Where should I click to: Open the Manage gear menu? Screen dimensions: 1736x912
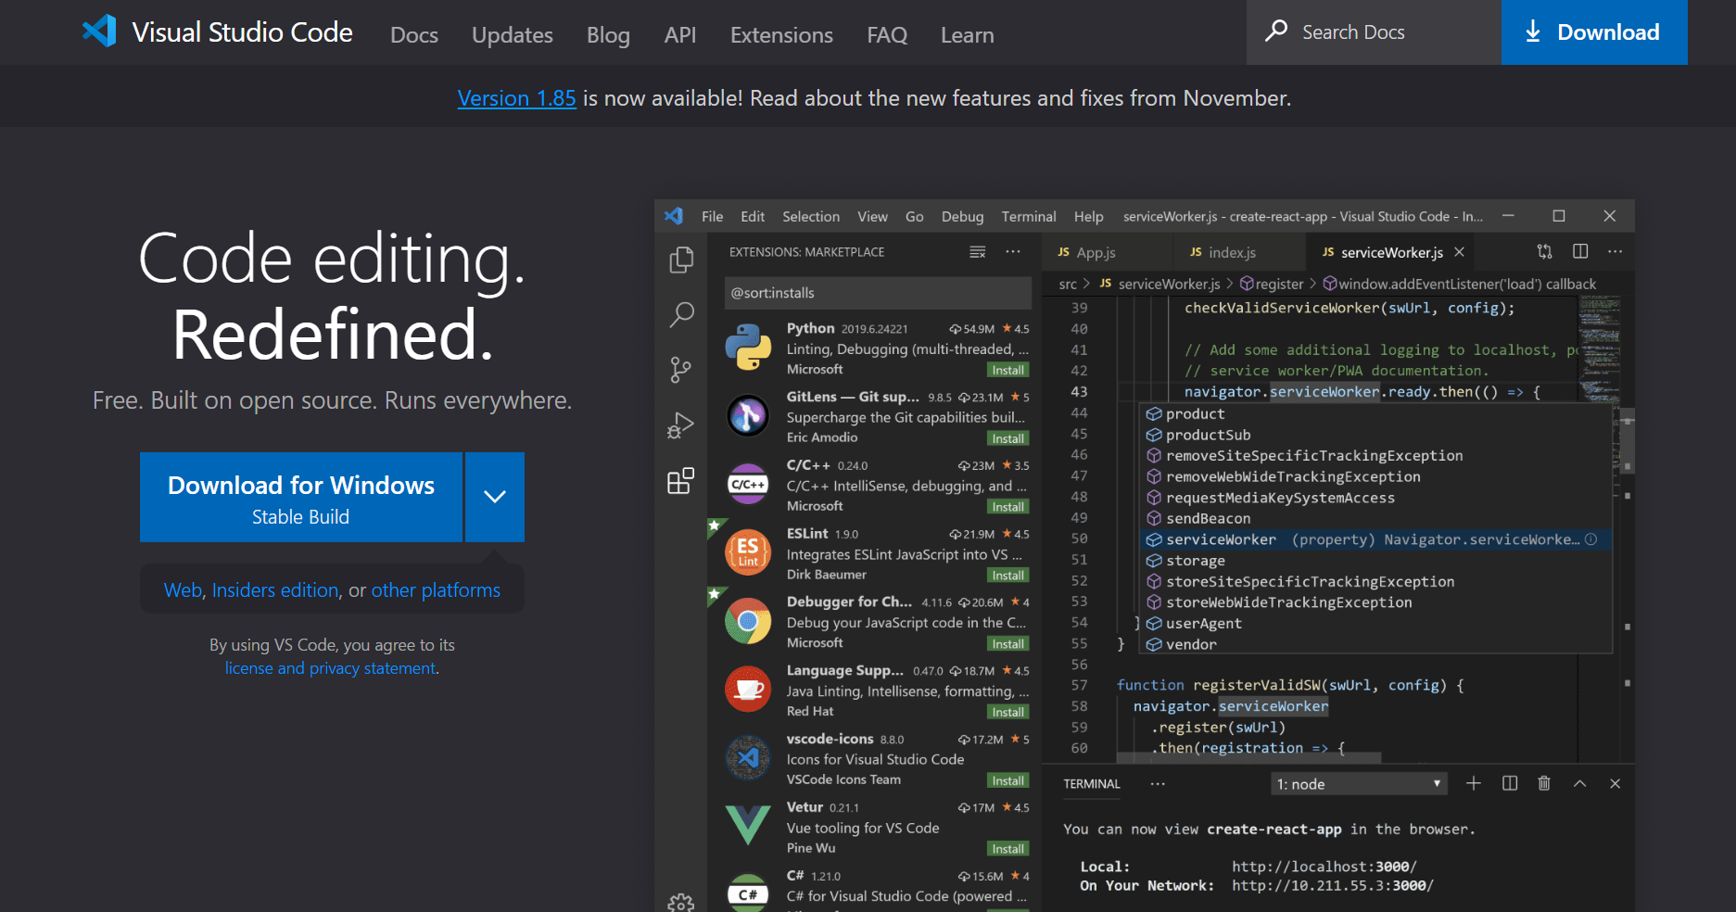(x=681, y=901)
